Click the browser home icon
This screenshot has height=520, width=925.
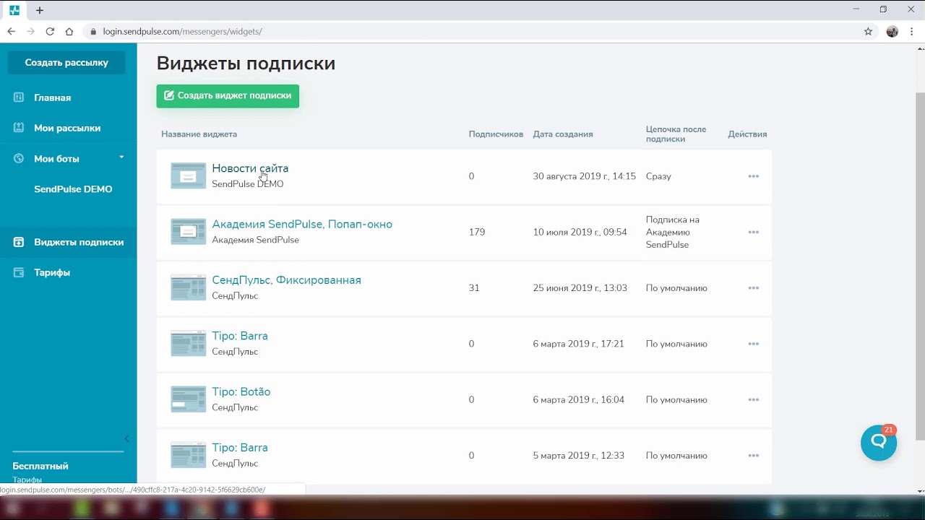tap(69, 31)
